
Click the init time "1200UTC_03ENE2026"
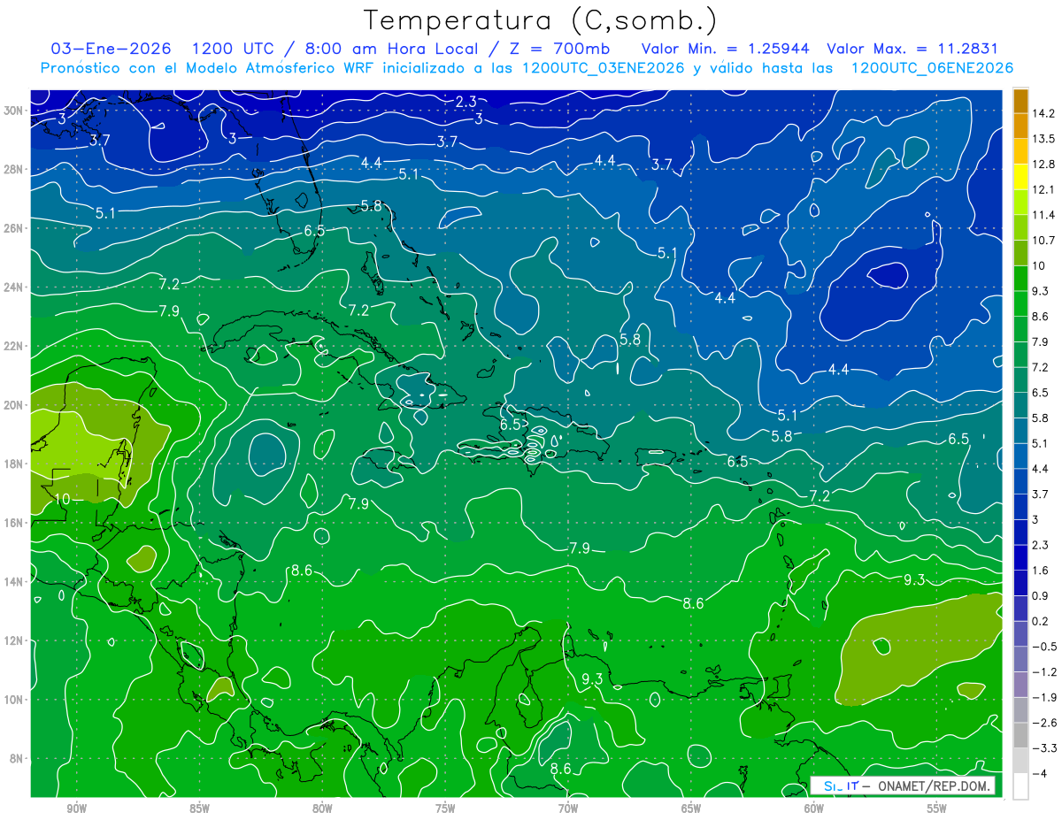pyautogui.click(x=604, y=68)
